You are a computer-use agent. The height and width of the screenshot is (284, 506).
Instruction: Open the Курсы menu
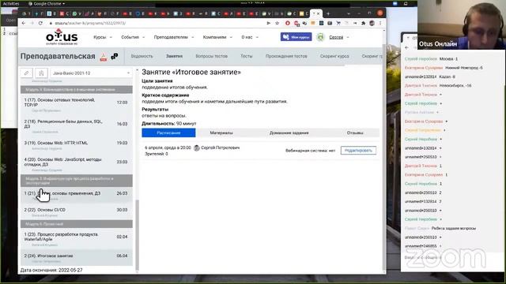(x=103, y=37)
